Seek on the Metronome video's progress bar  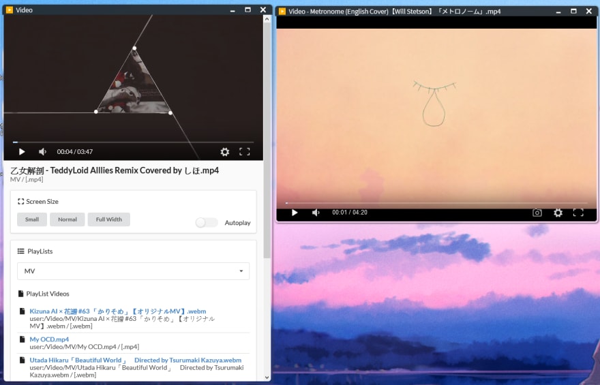[436, 203]
